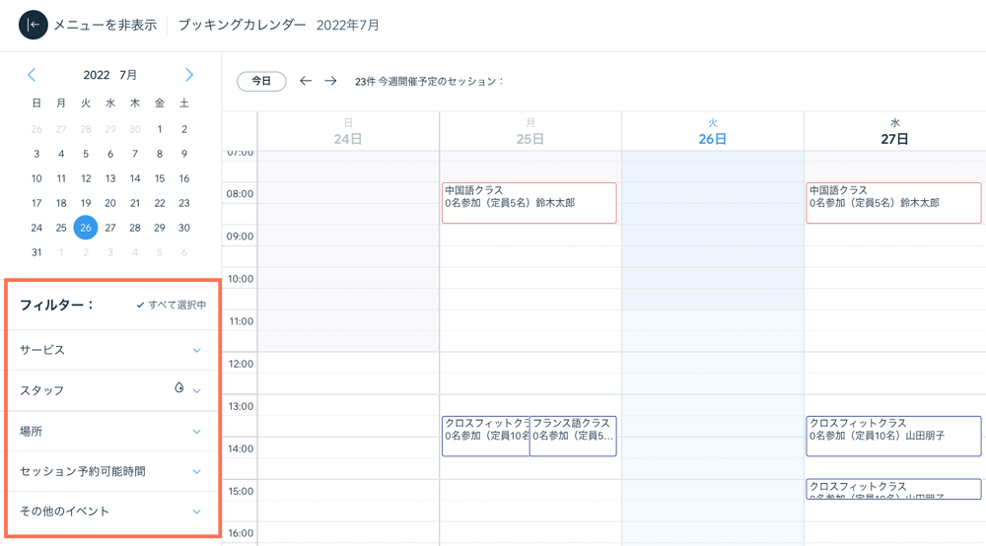Expand the スタッフ filter chevron
This screenshot has height=546, width=986.
click(197, 391)
